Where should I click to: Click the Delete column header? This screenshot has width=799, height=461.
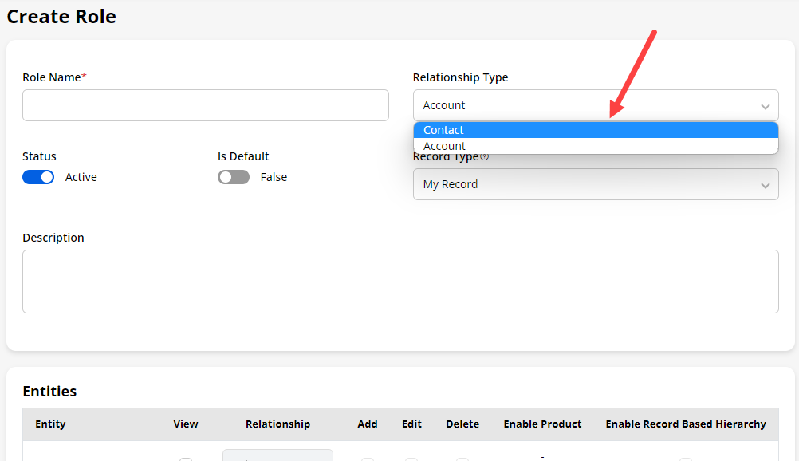tap(462, 424)
